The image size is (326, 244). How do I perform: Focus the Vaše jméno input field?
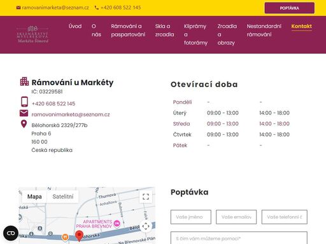191,217
